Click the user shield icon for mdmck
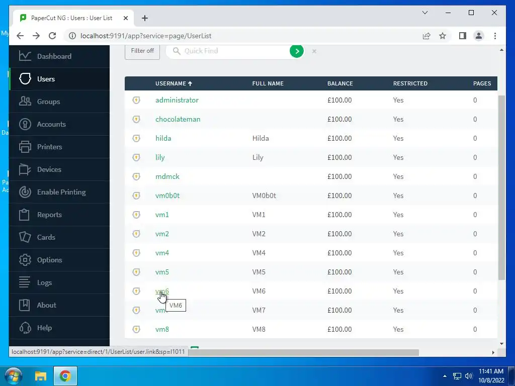Viewport: 515px width, 386px height. [136, 176]
